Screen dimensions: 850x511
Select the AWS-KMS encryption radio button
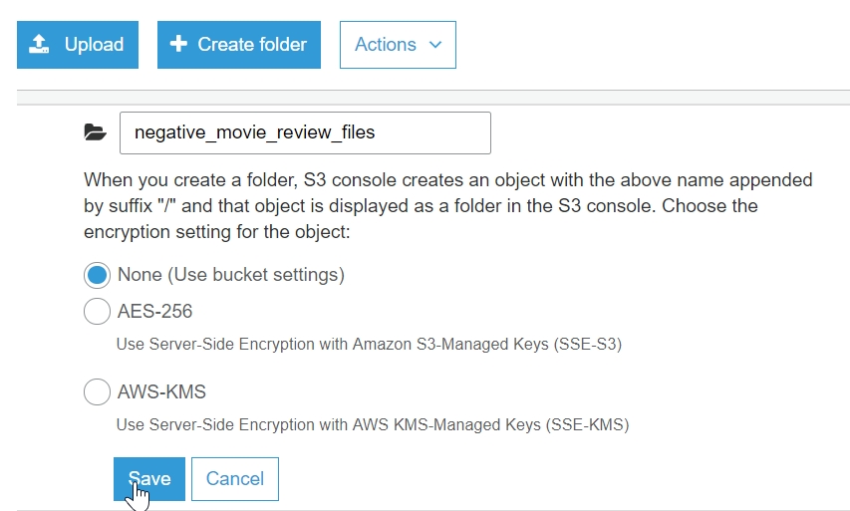(97, 392)
